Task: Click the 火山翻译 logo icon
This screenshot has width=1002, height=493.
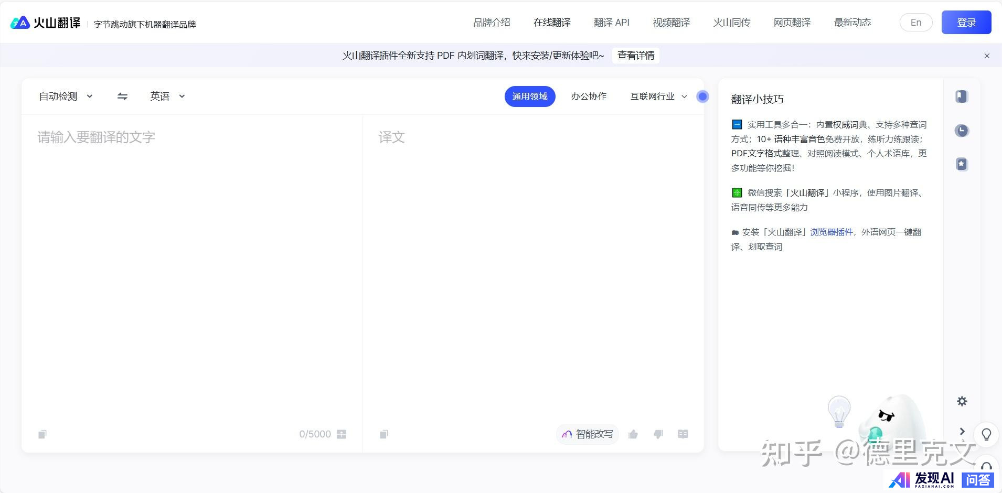Action: 20,23
